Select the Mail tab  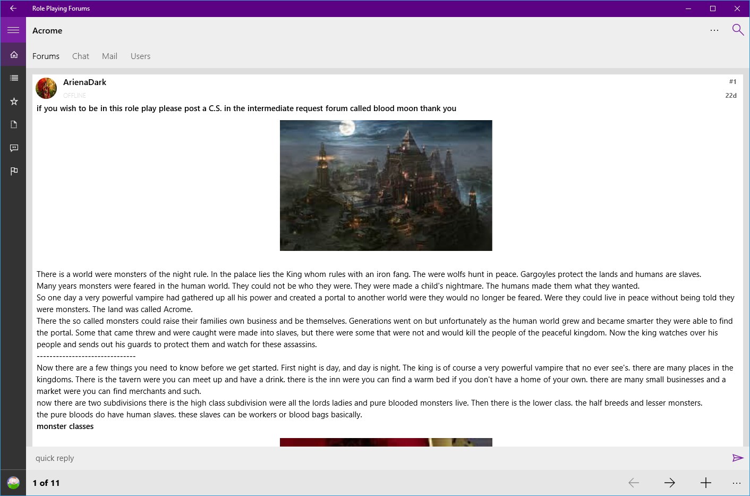(x=109, y=56)
